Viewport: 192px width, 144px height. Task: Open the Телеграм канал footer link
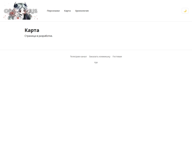click(x=78, y=57)
